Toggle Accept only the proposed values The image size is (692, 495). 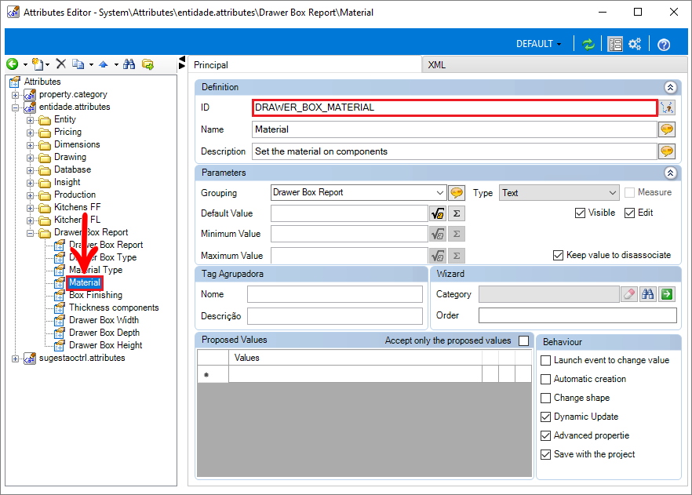[x=524, y=340]
